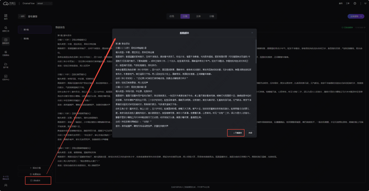The image size is (369, 191).
Task: Click the 关闭 button in dialog
Action: click(250, 133)
